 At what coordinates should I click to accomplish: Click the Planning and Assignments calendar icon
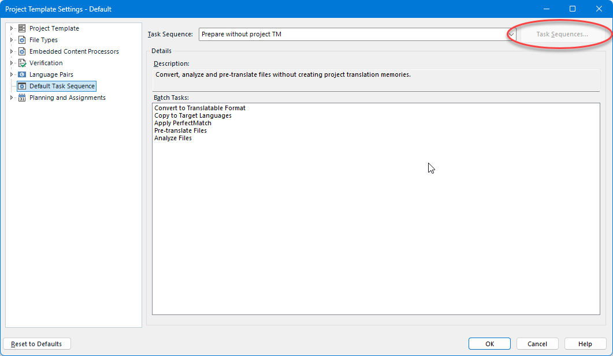tap(22, 98)
